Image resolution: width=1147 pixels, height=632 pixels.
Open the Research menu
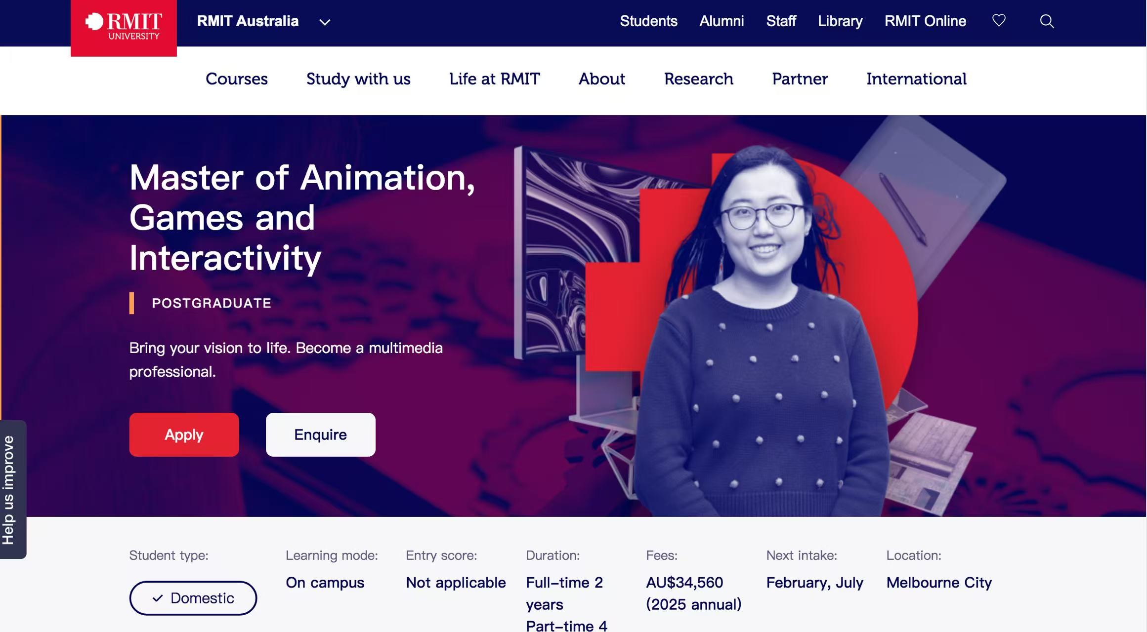(699, 79)
